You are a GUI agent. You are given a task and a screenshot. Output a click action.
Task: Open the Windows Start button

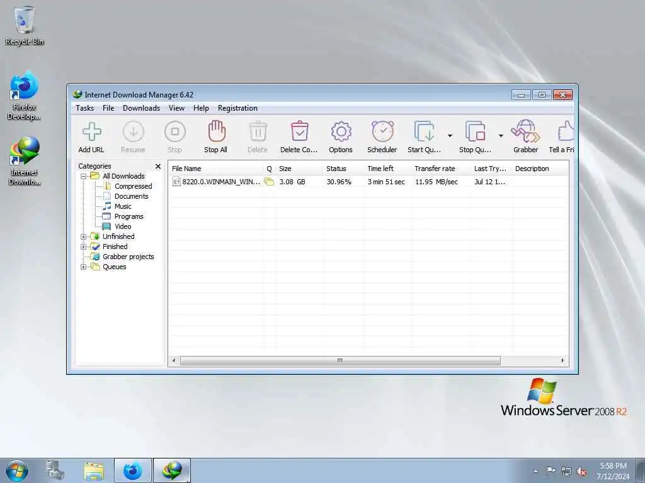pyautogui.click(x=17, y=470)
